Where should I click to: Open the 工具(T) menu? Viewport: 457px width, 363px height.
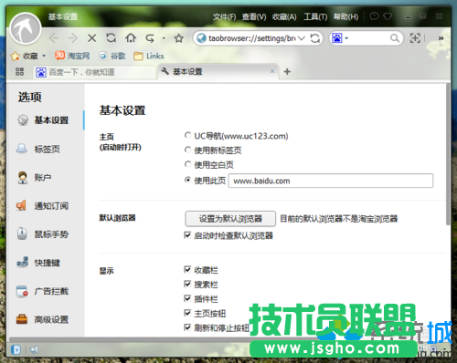click(315, 16)
